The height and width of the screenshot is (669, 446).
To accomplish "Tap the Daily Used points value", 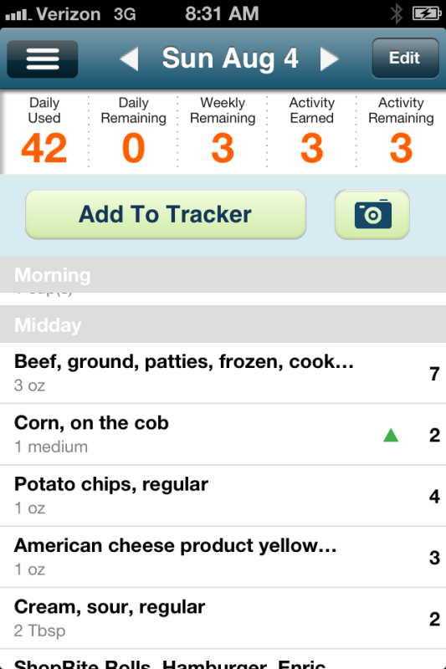I will tap(44, 148).
